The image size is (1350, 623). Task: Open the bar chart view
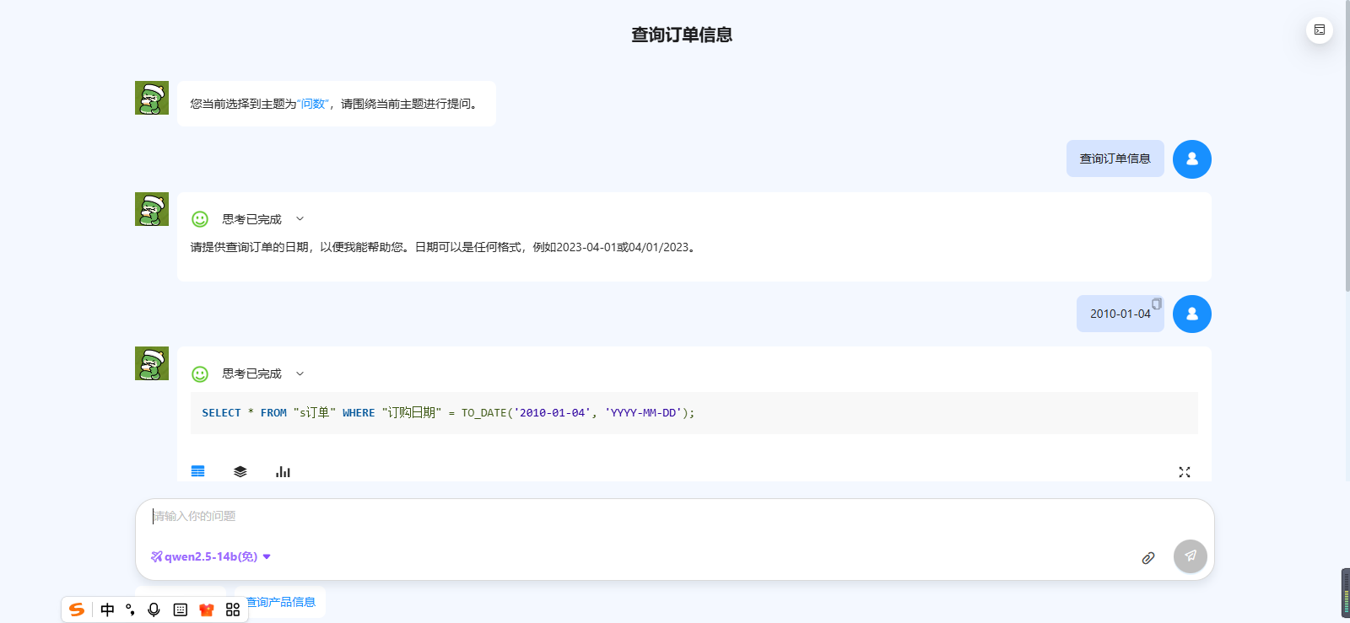tap(283, 471)
